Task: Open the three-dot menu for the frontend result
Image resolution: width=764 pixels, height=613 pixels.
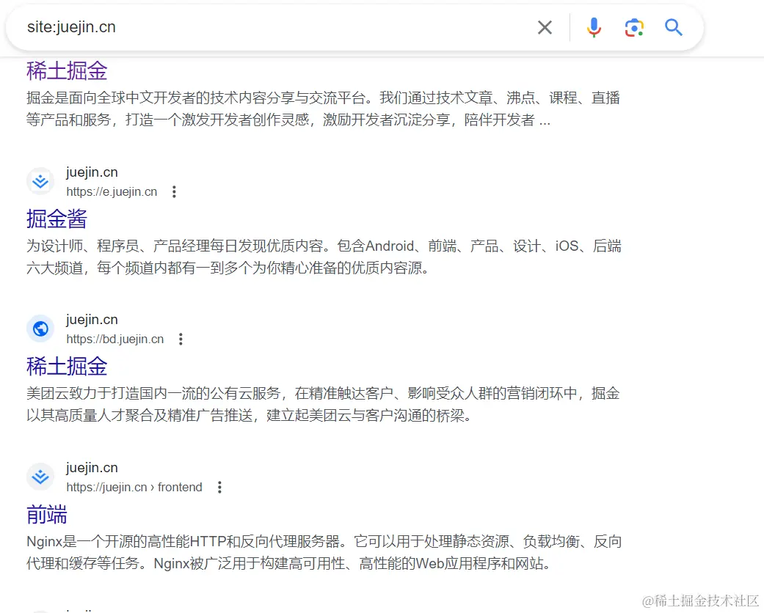Action: pyautogui.click(x=219, y=486)
